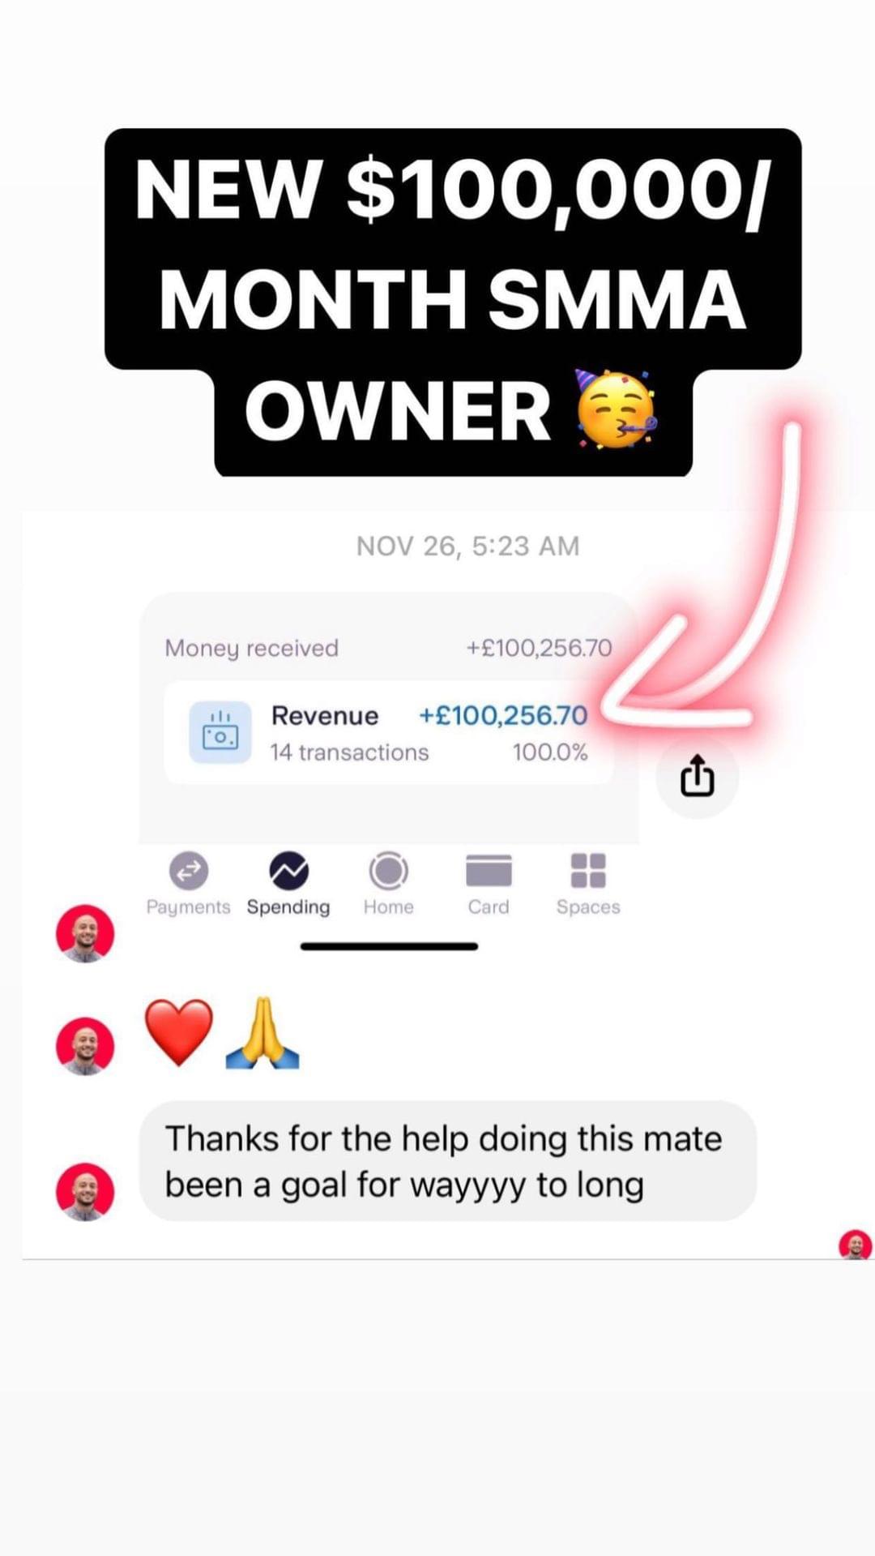Open sender avatar beside the thanks message

pyautogui.click(x=85, y=1191)
